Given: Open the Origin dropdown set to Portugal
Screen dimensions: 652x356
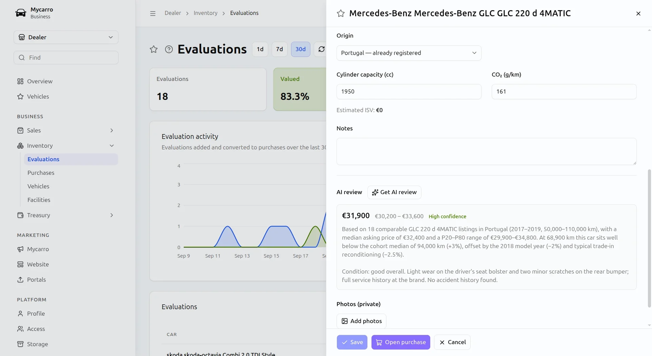Looking at the screenshot, I should tap(409, 53).
